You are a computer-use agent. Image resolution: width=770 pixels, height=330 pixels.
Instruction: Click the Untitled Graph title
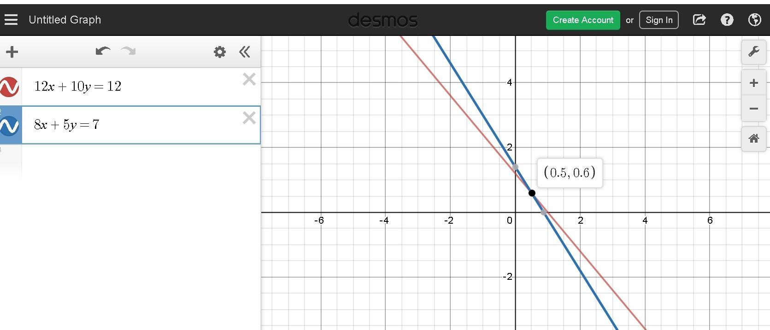tap(65, 20)
